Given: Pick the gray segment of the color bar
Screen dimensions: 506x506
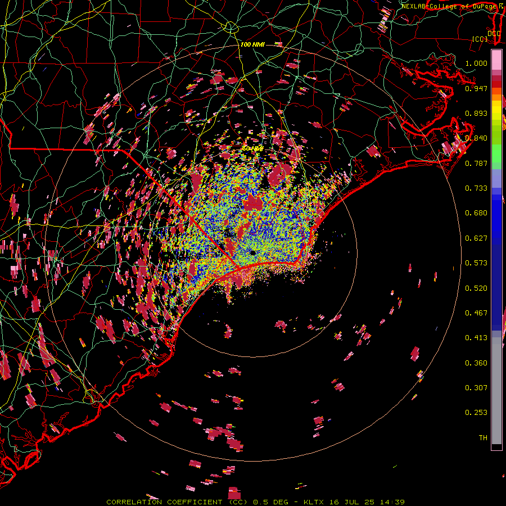Looking at the screenshot, I should click(x=496, y=391).
